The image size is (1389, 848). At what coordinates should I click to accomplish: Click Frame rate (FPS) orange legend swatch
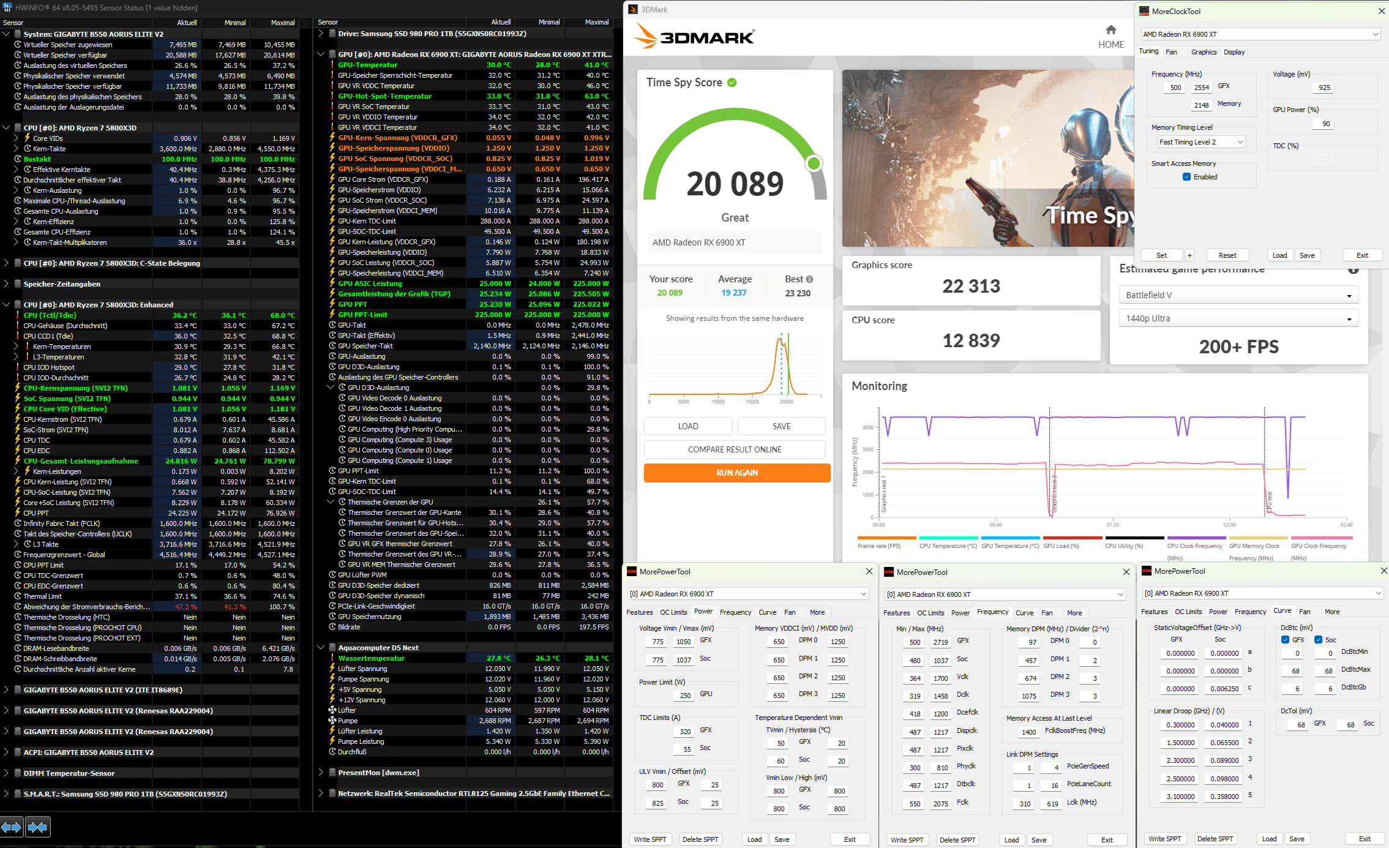pos(886,538)
